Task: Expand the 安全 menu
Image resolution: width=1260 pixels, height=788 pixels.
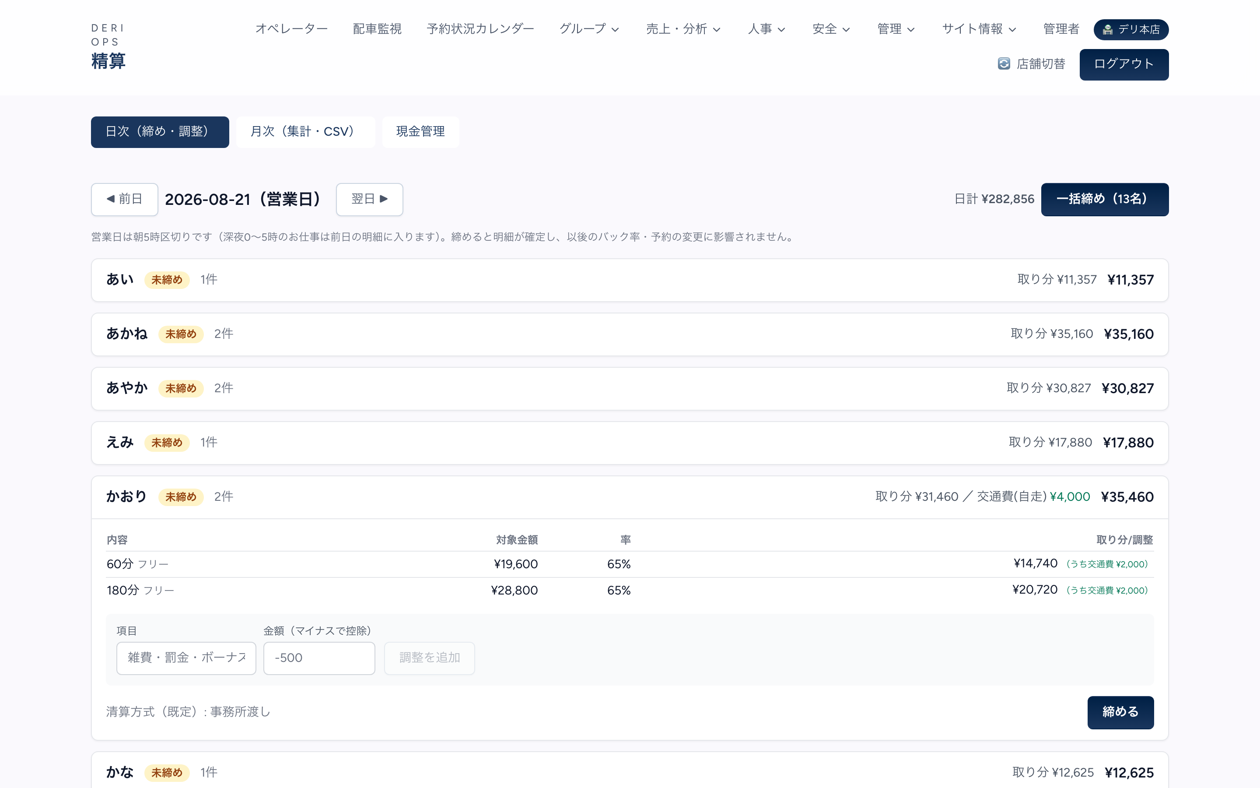Action: click(x=831, y=29)
